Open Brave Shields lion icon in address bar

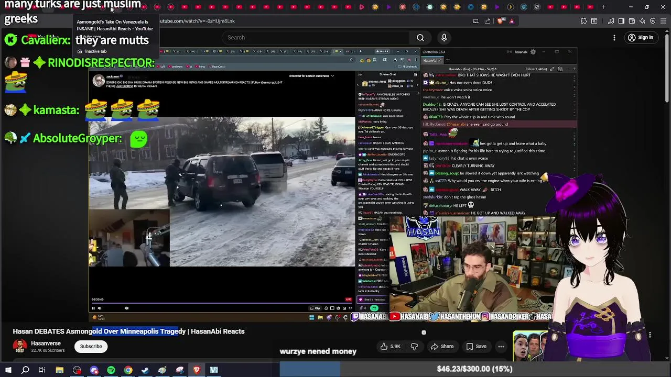coord(501,21)
